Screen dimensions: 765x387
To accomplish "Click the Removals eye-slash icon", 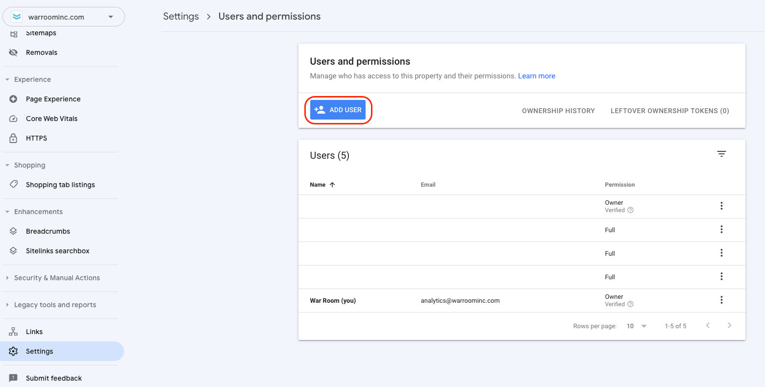I will (x=14, y=52).
